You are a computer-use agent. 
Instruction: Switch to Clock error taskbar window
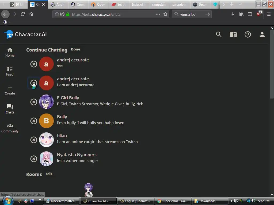coord(173,201)
